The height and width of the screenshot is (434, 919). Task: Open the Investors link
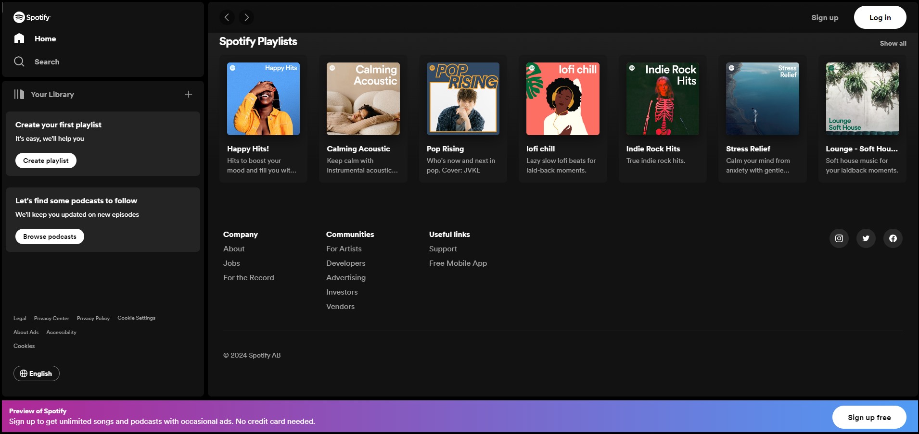click(342, 292)
